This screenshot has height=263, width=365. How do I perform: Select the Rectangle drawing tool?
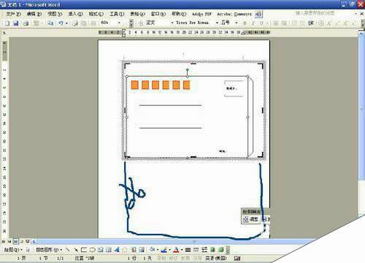[x=84, y=250]
